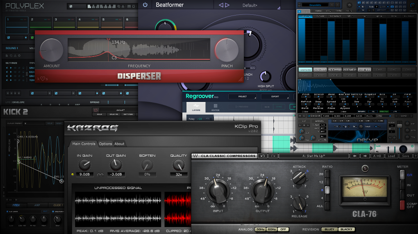Open Kick 2 curve preset dropdown arrow
This screenshot has width=418, height=234.
(25, 124)
